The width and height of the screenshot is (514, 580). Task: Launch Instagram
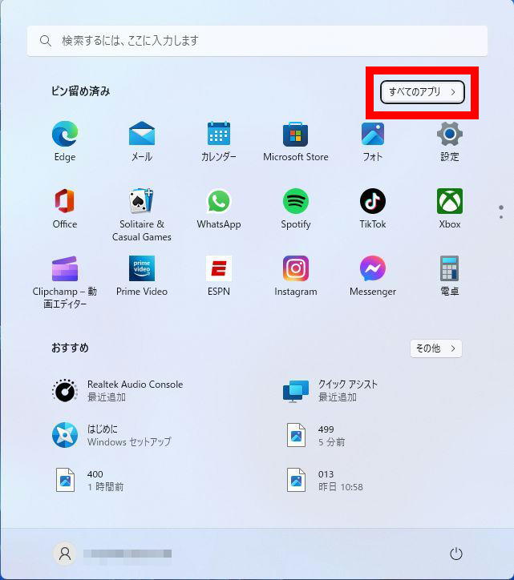pyautogui.click(x=296, y=276)
